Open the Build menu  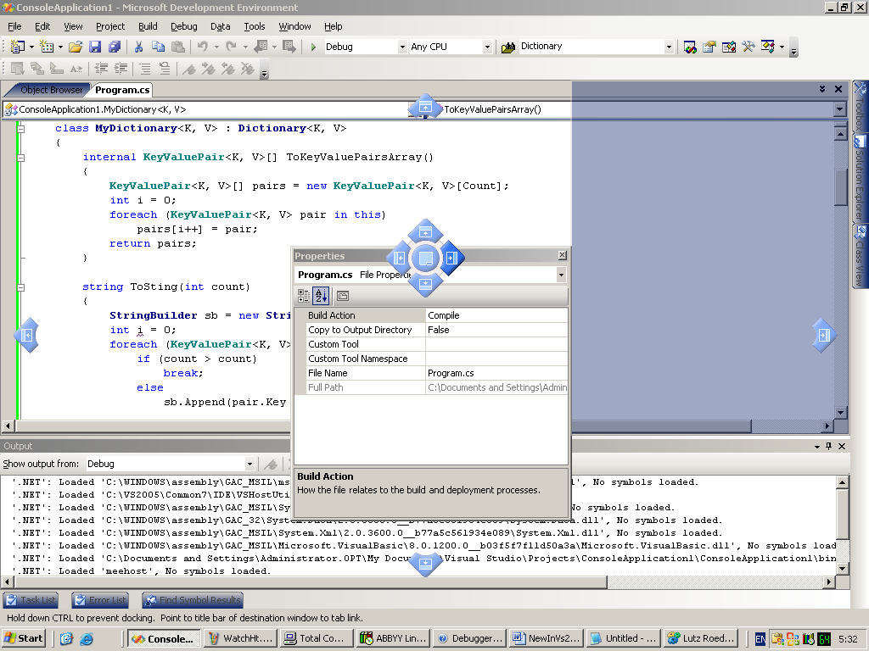148,26
